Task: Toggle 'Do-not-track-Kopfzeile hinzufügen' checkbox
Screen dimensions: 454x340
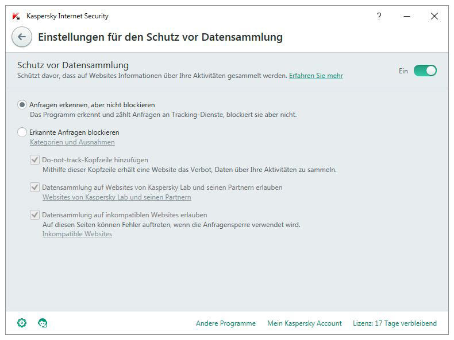Action: click(34, 160)
